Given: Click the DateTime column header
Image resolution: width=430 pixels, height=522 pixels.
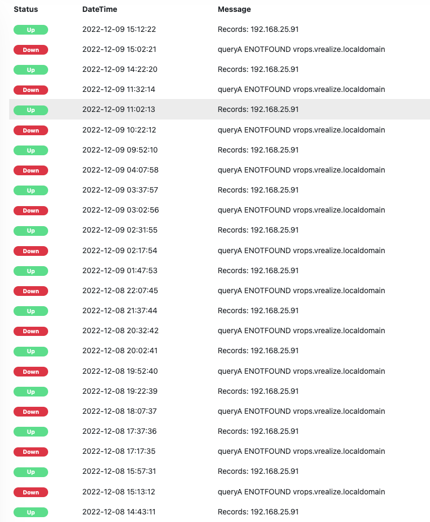Looking at the screenshot, I should 100,9.
